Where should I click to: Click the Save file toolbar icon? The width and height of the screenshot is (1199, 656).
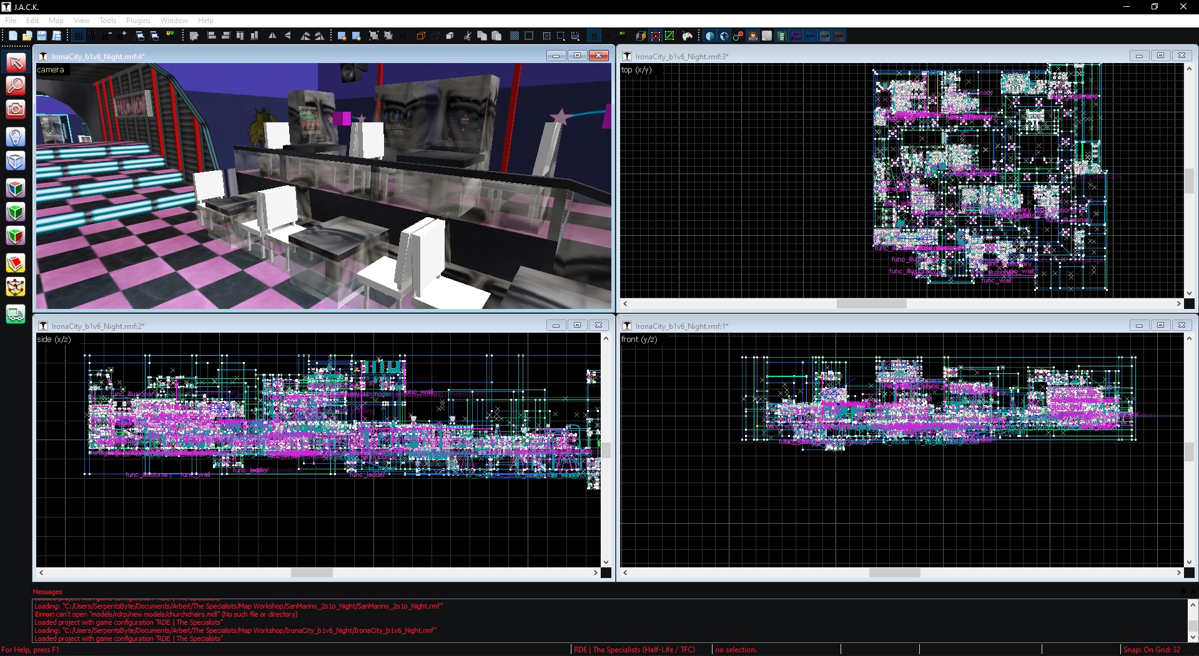tap(42, 36)
